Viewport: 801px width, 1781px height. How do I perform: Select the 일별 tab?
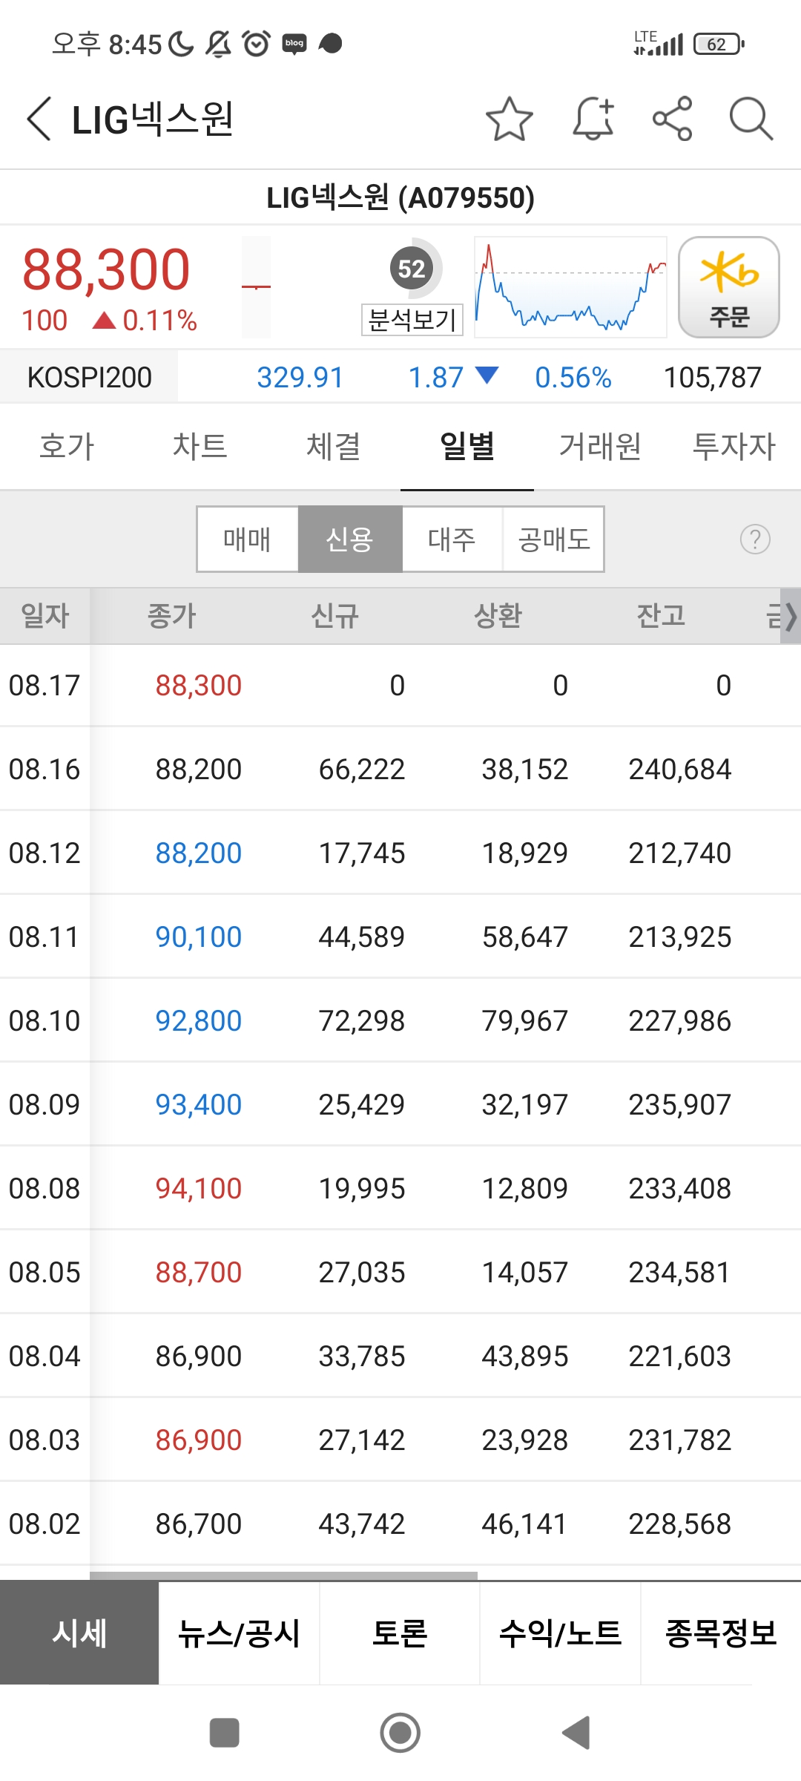tap(467, 447)
